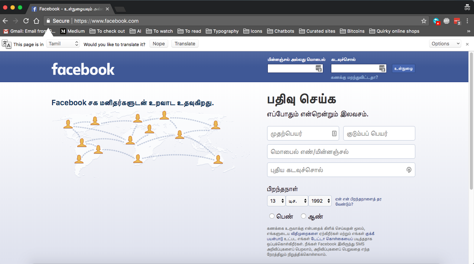This screenshot has height=264, width=474.
Task: Click the Translate button
Action: click(x=185, y=44)
